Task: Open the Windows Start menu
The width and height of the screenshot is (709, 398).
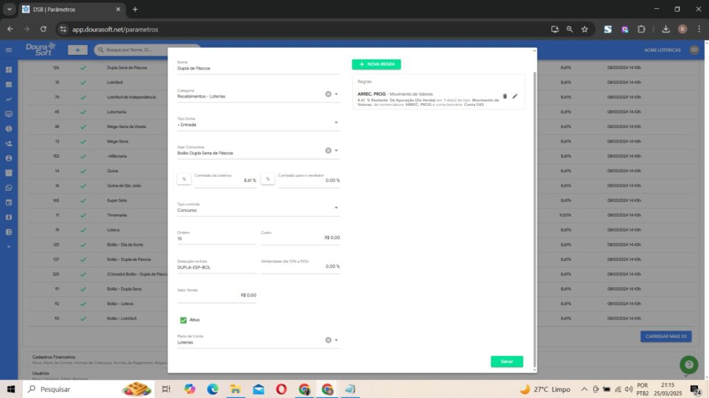Action: click(x=12, y=389)
